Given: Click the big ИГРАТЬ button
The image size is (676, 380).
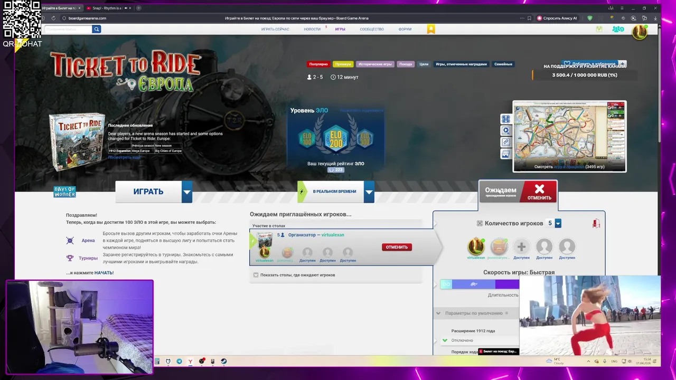Looking at the screenshot, I should pos(148,192).
